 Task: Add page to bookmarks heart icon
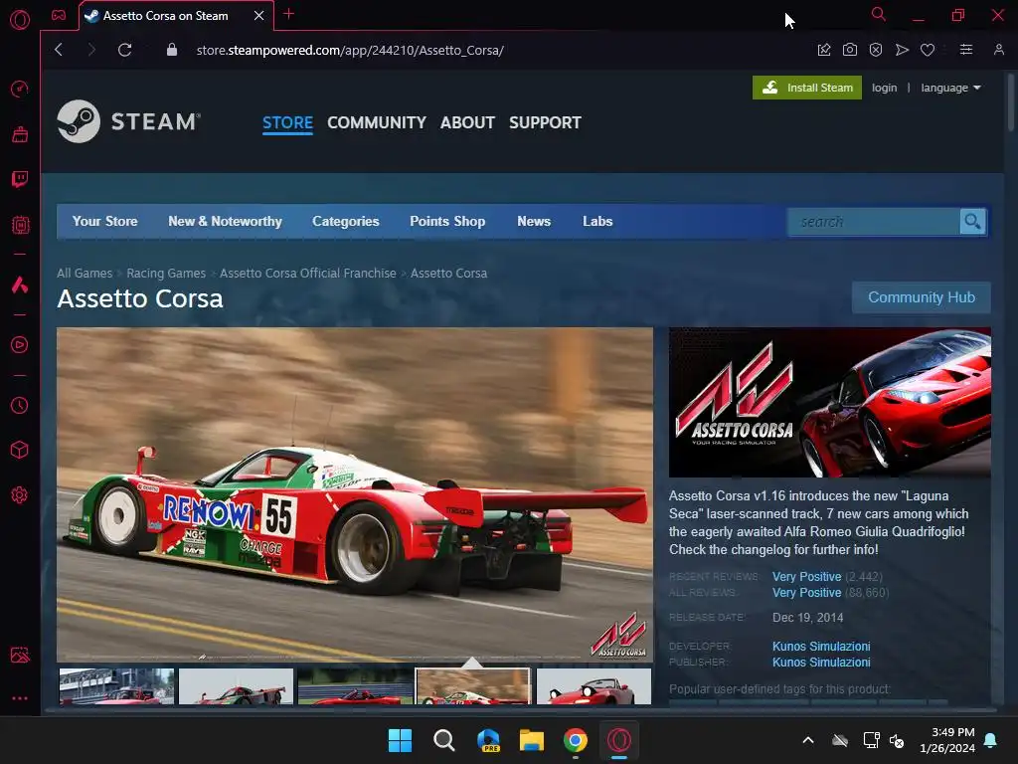click(928, 50)
